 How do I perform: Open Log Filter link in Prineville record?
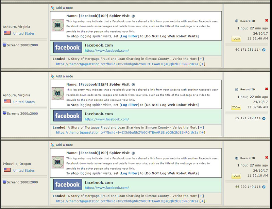129,173
